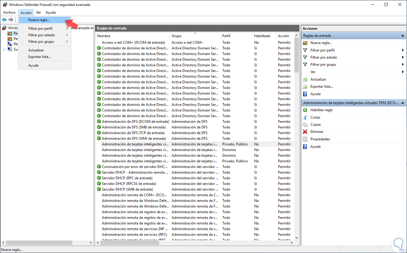This screenshot has width=407, height=253.
Task: Choose Actualizar in the Acción menu
Action: (x=45, y=50)
